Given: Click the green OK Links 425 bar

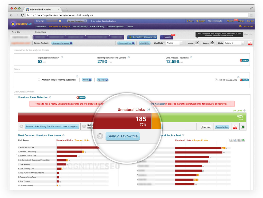Looking at the screenshot, I should point(204,117).
